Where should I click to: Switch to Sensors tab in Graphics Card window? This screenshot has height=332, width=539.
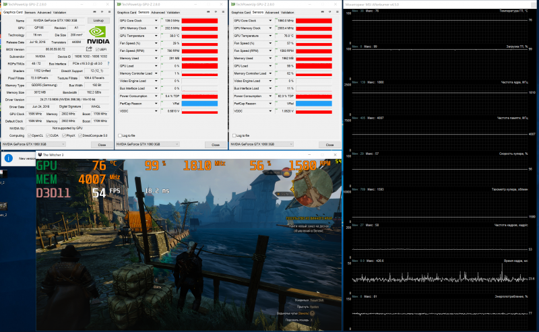[30, 12]
